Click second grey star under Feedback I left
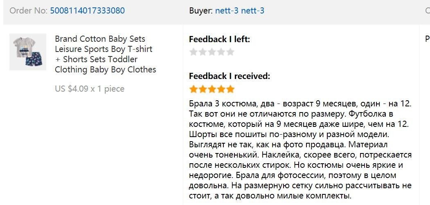This screenshot has height=205, width=430. point(203,52)
